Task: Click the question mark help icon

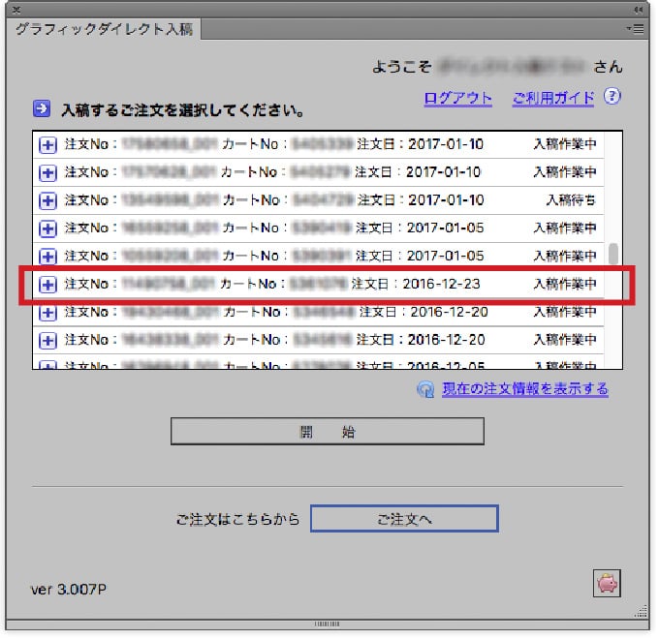Action: click(612, 96)
